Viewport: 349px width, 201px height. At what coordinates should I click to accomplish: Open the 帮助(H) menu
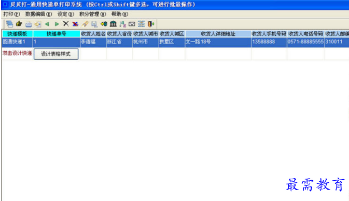point(120,14)
